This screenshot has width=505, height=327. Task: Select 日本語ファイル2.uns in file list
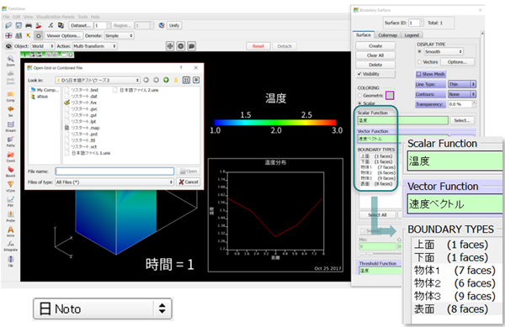coord(136,90)
